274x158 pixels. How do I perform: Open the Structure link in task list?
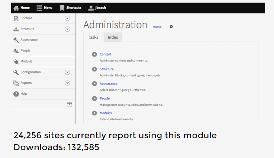click(107, 69)
